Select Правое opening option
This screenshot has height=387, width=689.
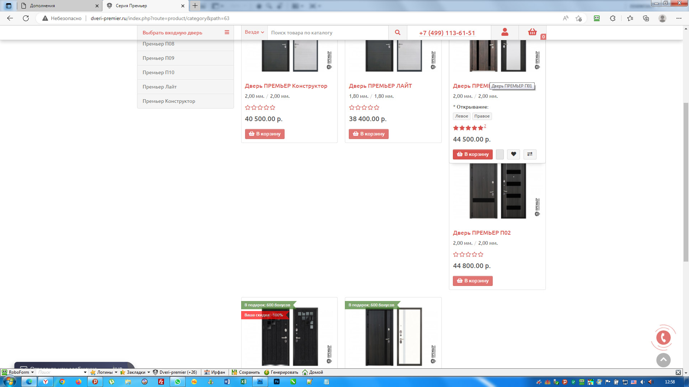(482, 116)
